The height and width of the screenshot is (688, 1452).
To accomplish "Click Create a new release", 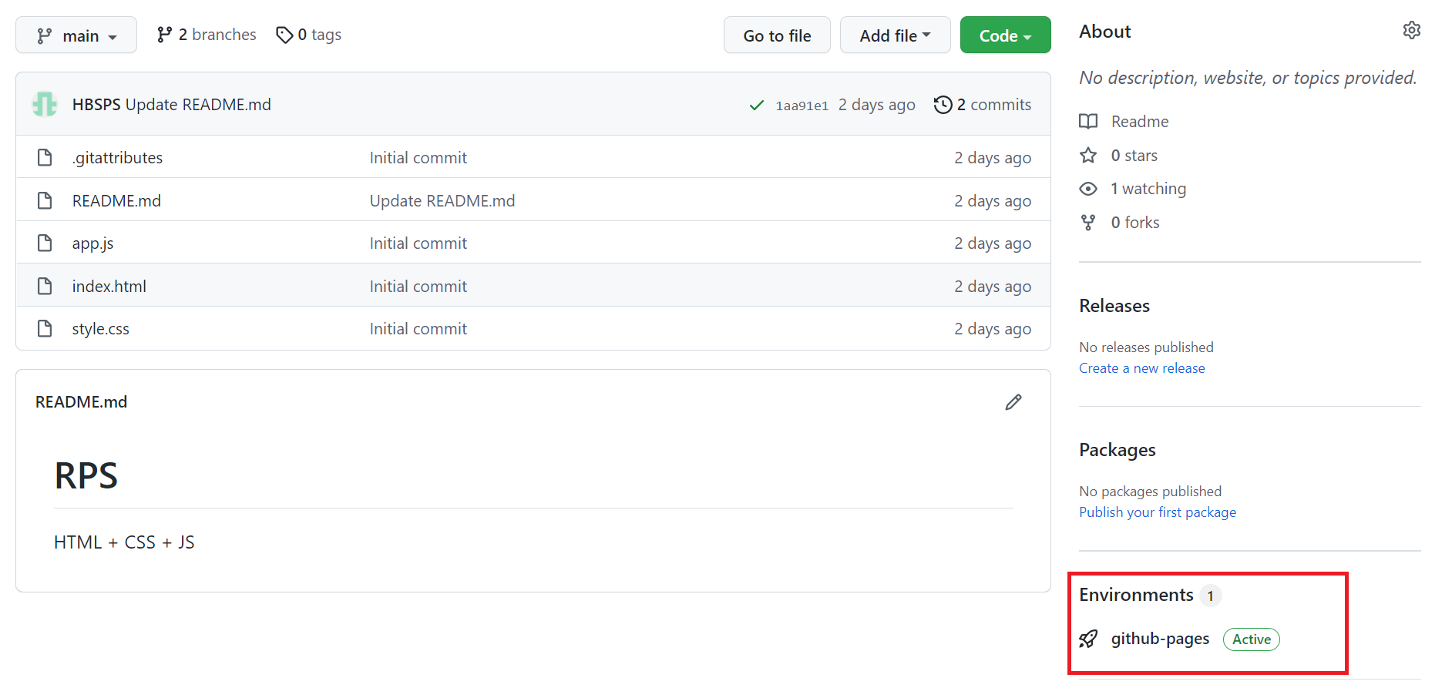I will 1141,368.
